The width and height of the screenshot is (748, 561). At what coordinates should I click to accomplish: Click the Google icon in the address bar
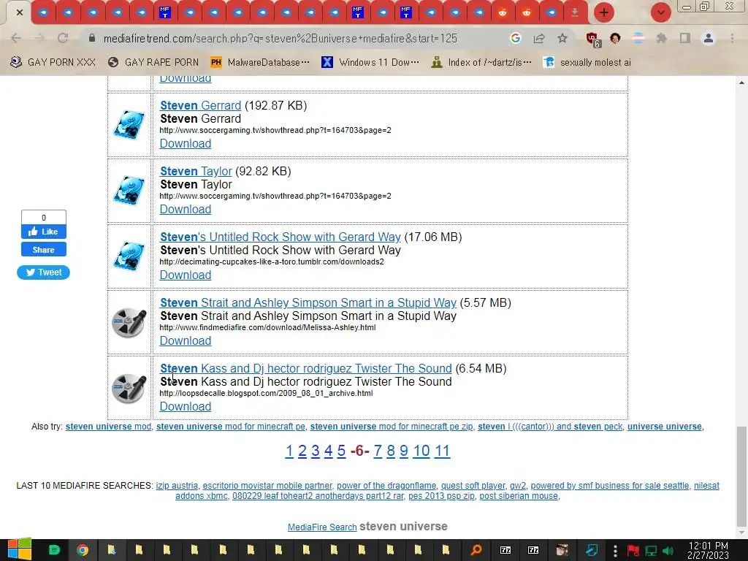[515, 38]
